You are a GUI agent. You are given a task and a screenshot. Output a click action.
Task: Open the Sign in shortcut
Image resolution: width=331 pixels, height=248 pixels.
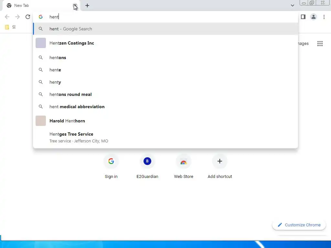[111, 167]
